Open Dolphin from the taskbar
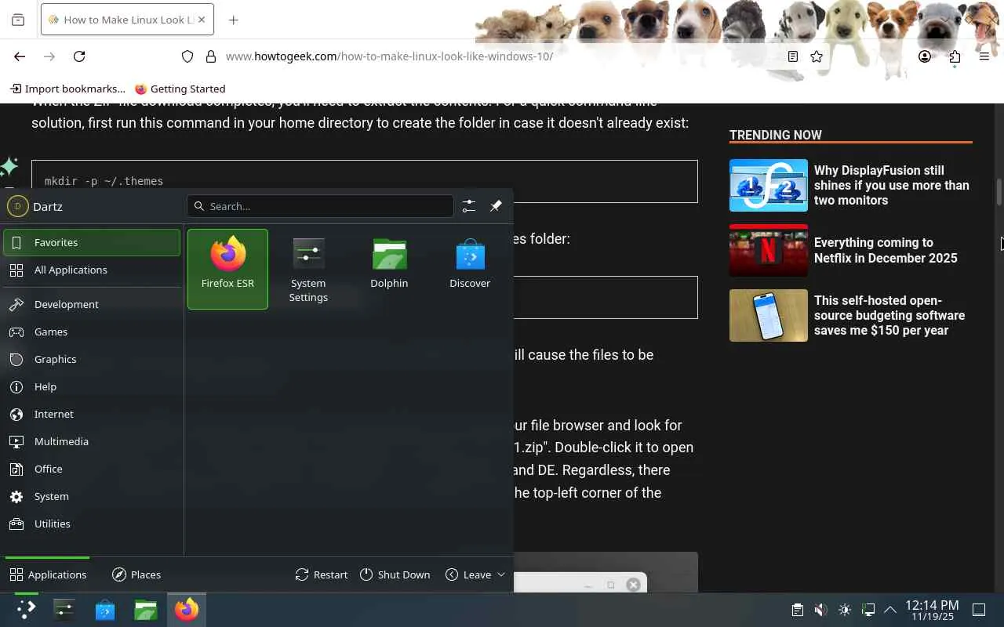Screen dimensions: 1004x627 pos(146,610)
